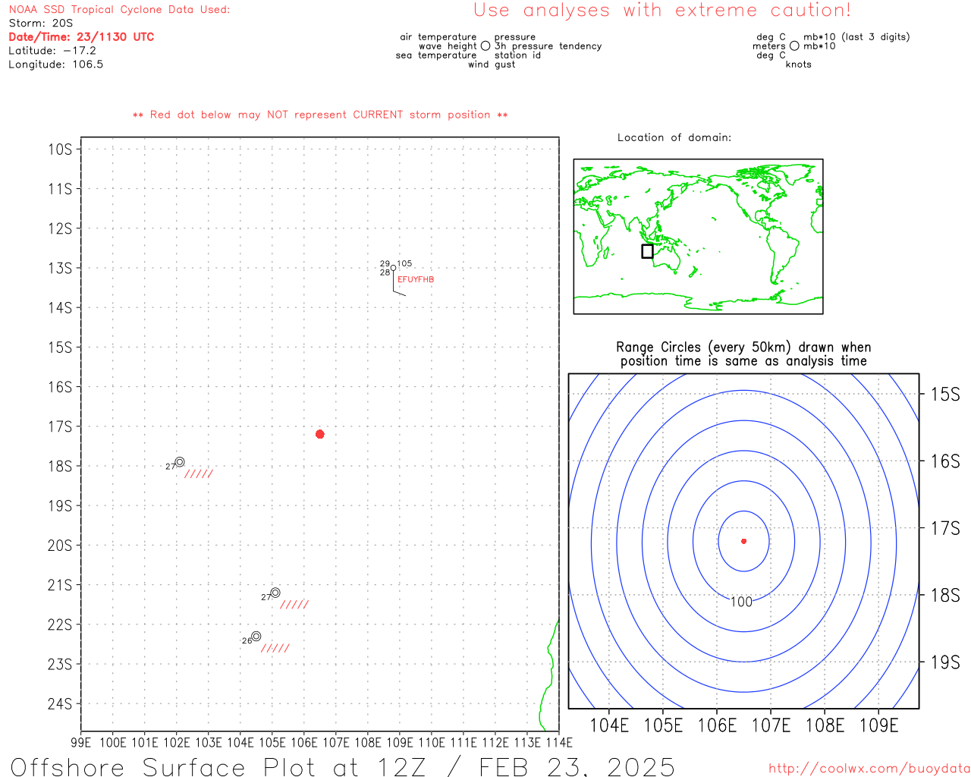Screen dimensions: 971x777
Task: Click the 100 km range circle label
Action: click(x=741, y=602)
